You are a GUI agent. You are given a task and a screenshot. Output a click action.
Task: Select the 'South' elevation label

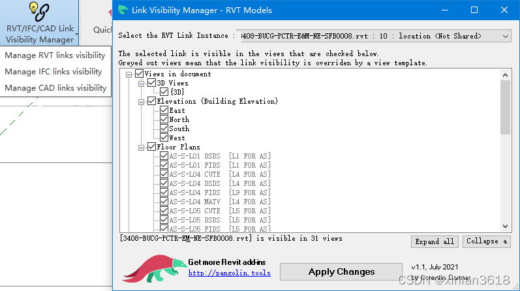pos(179,129)
